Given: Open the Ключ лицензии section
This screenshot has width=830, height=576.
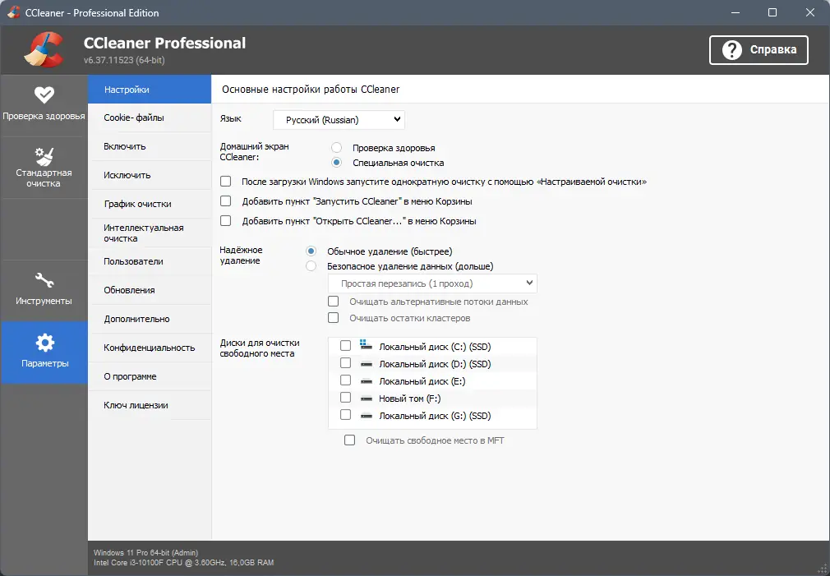Looking at the screenshot, I should (136, 405).
